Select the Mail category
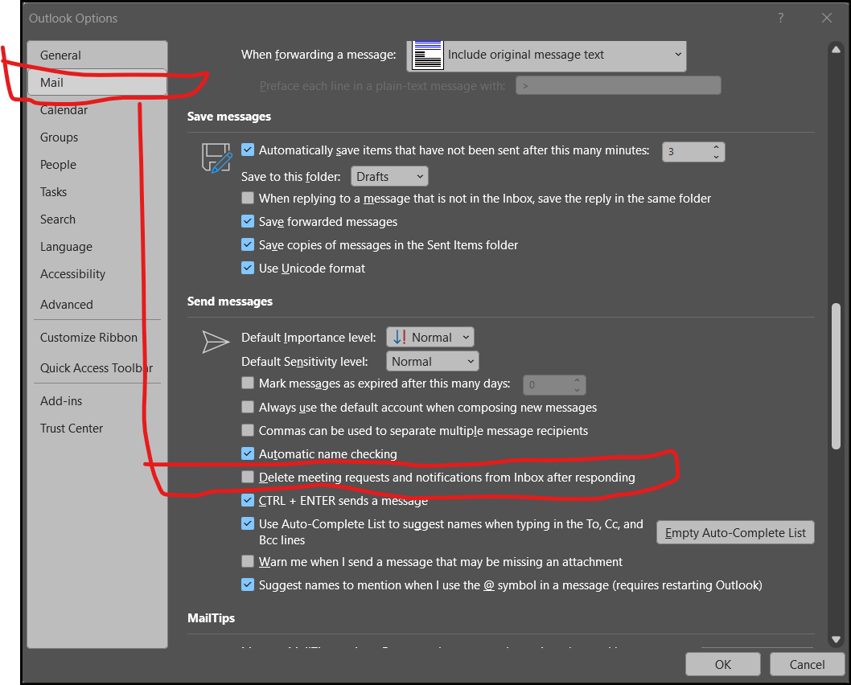Screen dimensions: 851x685 (97, 83)
